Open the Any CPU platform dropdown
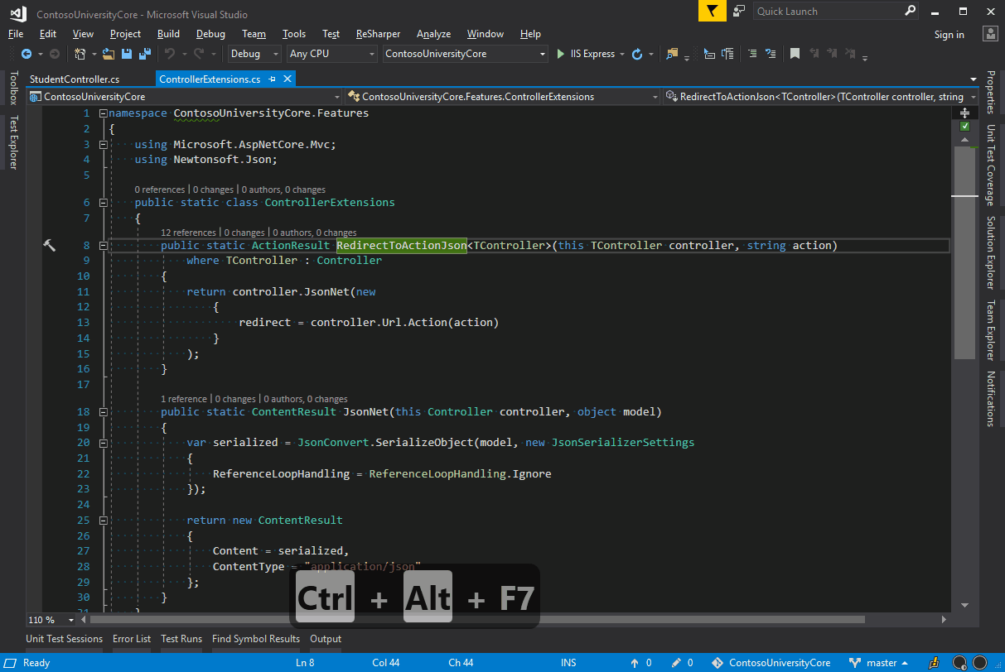This screenshot has height=672, width=1005. click(331, 54)
